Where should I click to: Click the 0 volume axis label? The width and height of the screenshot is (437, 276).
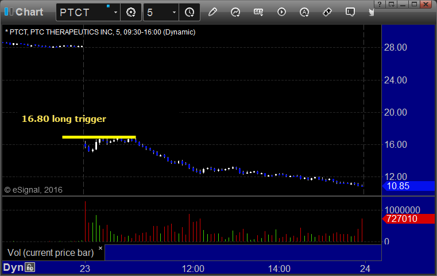387,241
